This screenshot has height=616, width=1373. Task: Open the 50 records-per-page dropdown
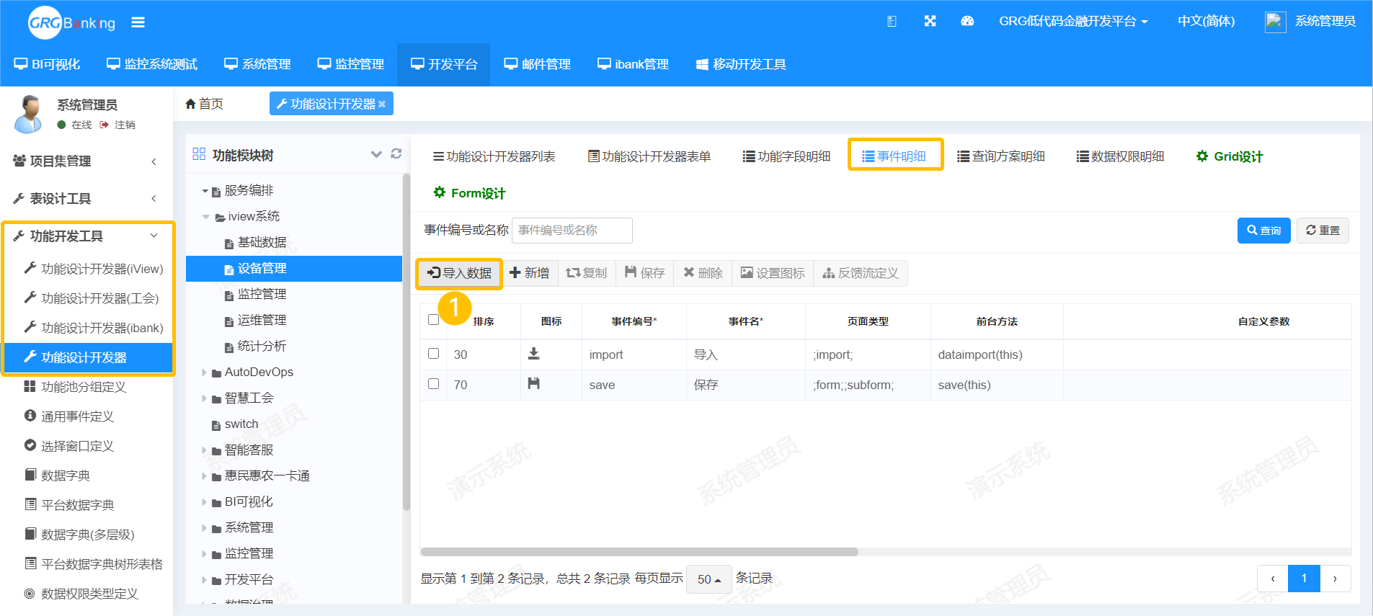709,579
